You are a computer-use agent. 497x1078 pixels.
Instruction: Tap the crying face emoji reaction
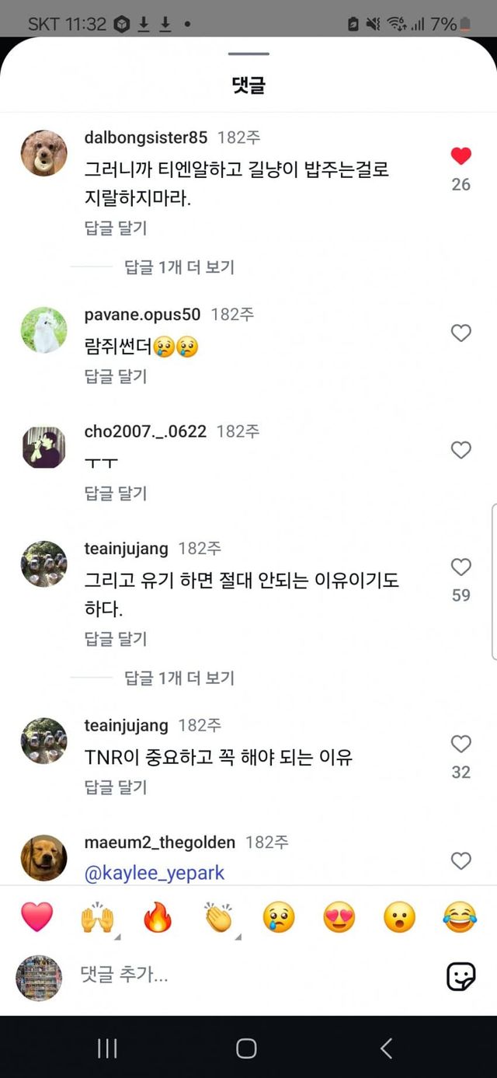coord(279,917)
